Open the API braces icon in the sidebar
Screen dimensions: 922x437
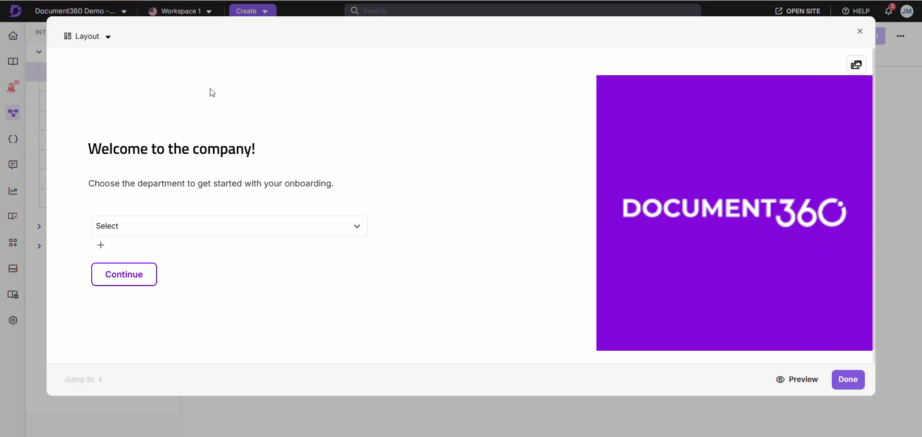point(13,139)
